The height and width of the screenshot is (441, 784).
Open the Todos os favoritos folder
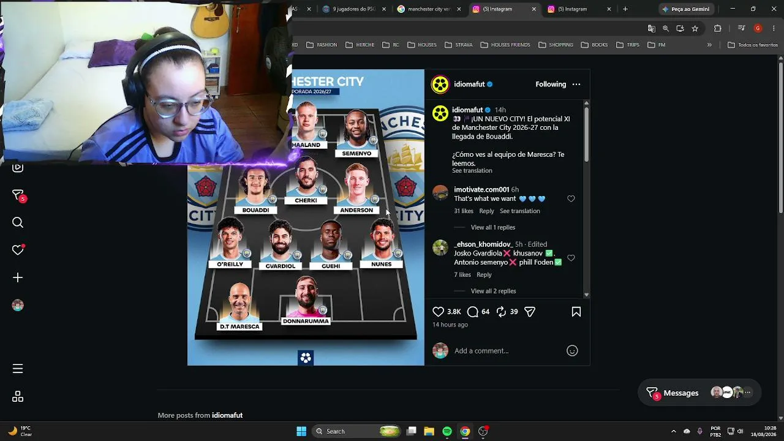(753, 45)
